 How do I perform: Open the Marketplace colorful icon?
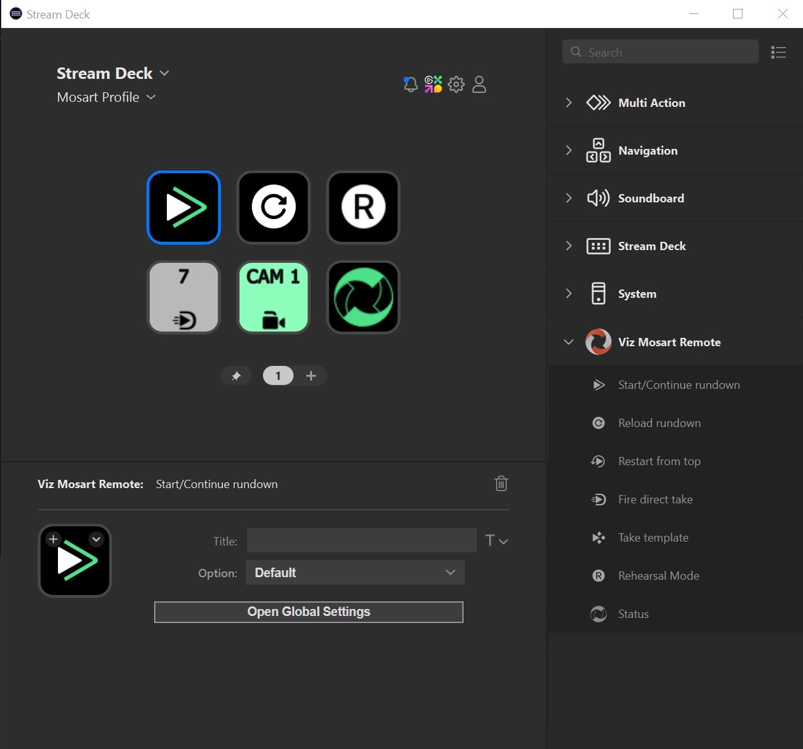tap(433, 85)
